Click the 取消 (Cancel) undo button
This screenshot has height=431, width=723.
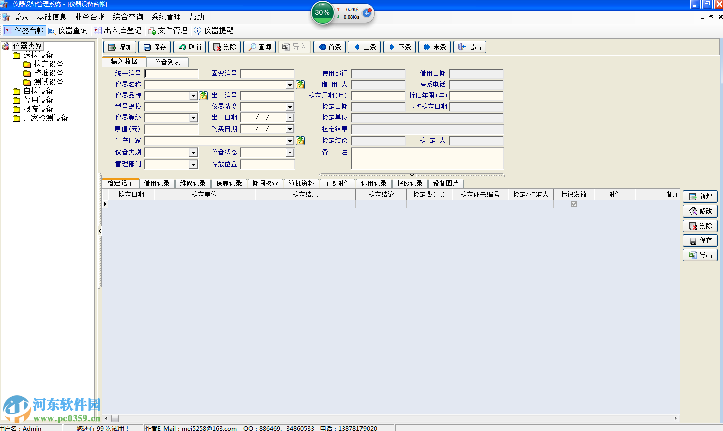point(190,47)
